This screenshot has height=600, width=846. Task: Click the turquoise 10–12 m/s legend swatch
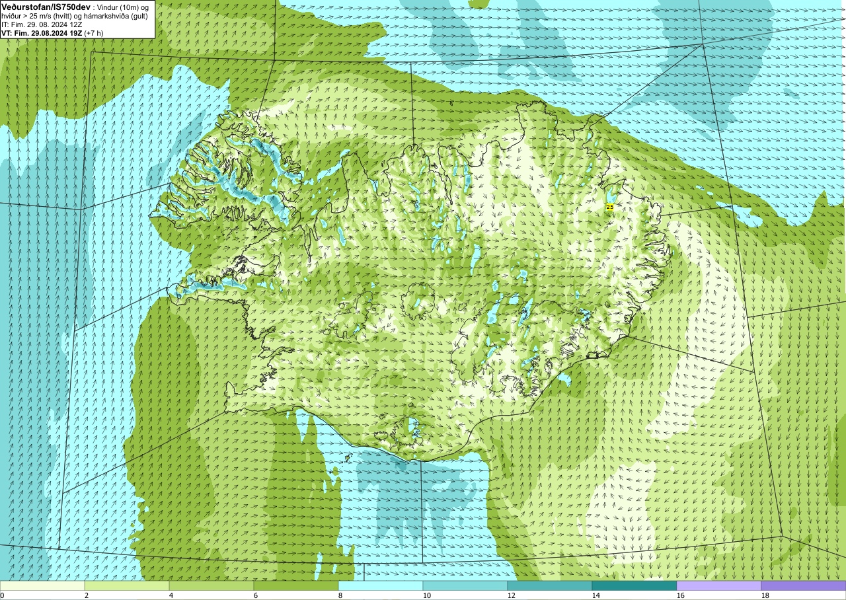click(x=465, y=585)
